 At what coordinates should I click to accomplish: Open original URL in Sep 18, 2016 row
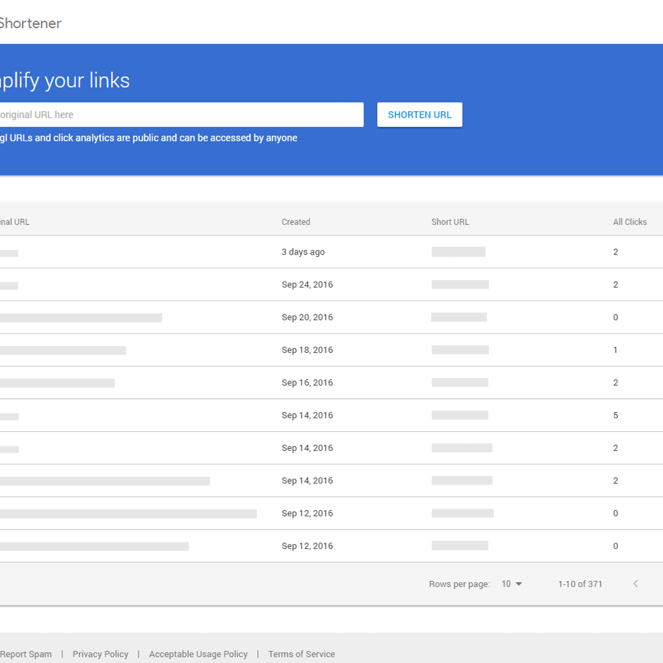pos(63,350)
